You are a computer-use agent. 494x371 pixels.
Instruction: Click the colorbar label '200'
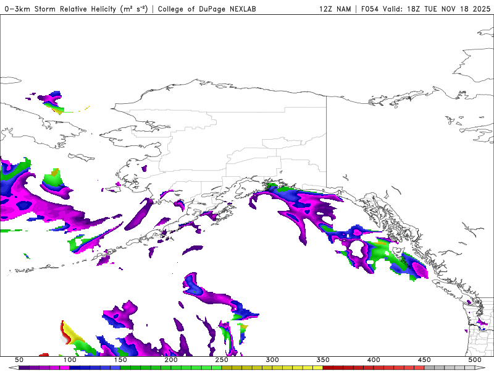click(171, 360)
